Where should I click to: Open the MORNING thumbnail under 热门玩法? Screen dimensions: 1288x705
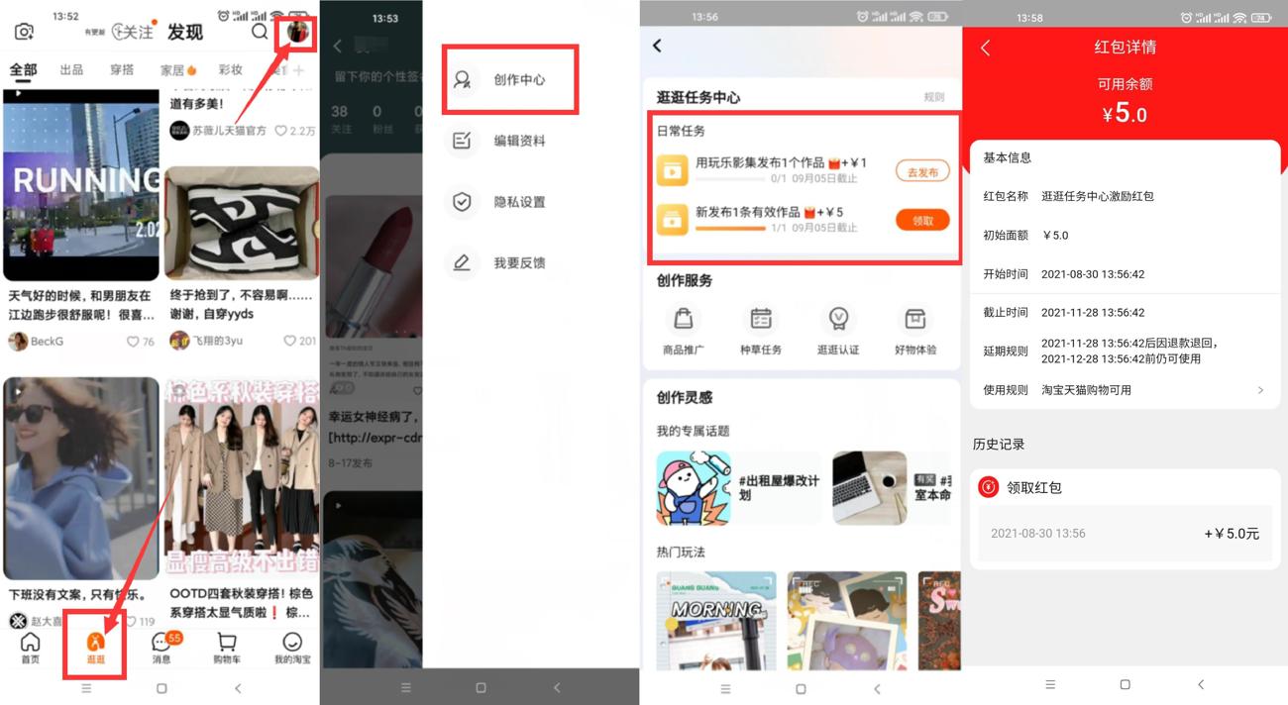point(716,619)
